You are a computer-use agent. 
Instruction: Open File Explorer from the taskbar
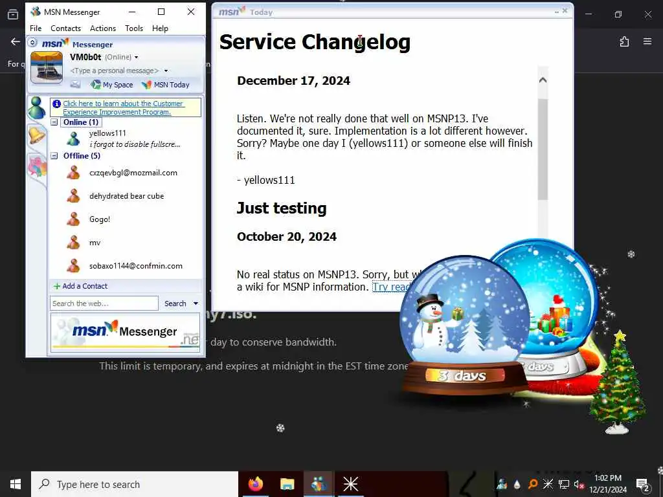287,484
